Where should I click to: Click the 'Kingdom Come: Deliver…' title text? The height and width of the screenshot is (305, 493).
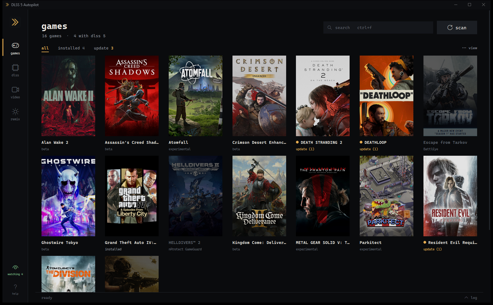coord(259,242)
